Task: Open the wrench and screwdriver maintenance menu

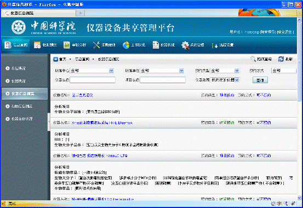Action: (x=96, y=45)
